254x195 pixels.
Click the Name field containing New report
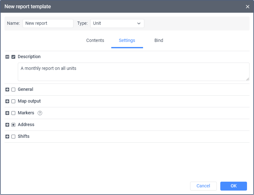[x=48, y=24]
